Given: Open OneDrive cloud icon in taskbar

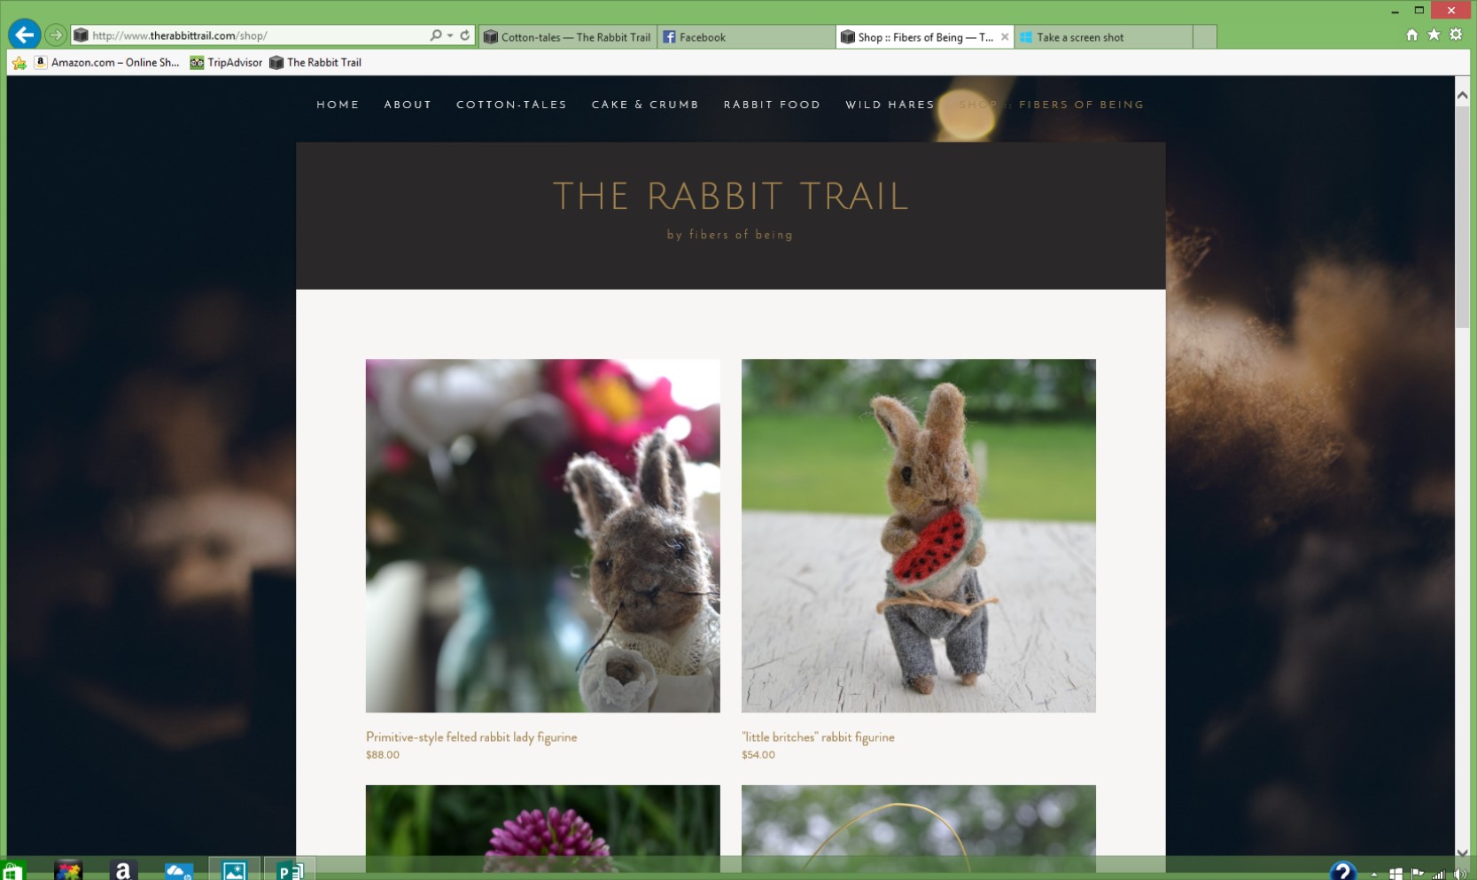Looking at the screenshot, I should pyautogui.click(x=178, y=871).
